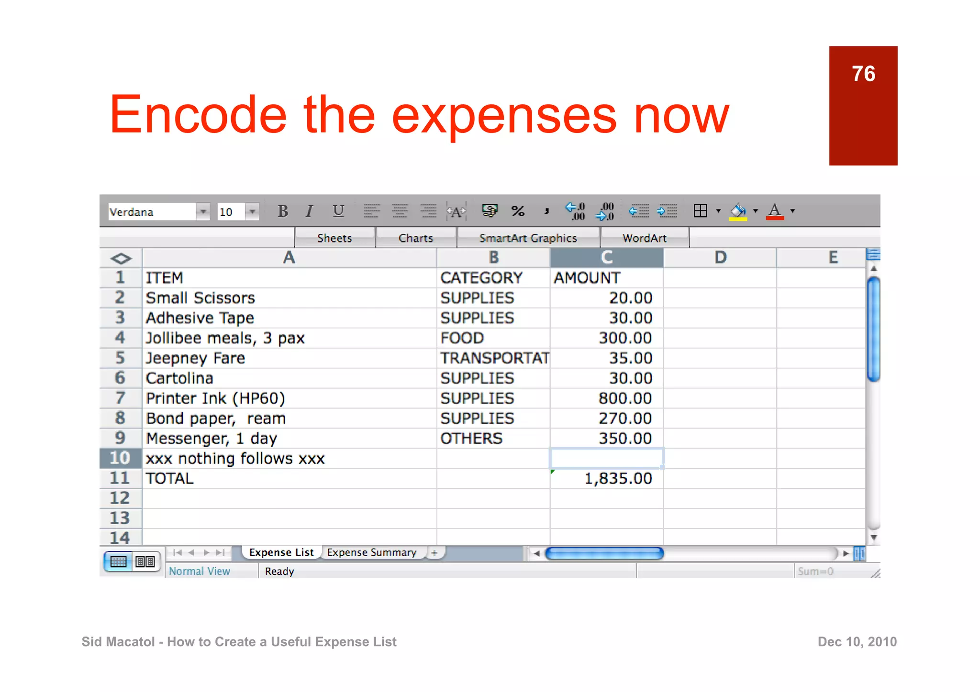980x692 pixels.
Task: Click the vertical scrollbar thumb
Action: pyautogui.click(x=874, y=330)
